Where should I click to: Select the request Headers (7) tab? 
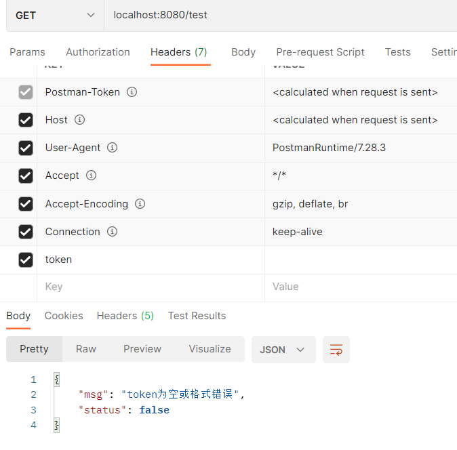pos(179,52)
